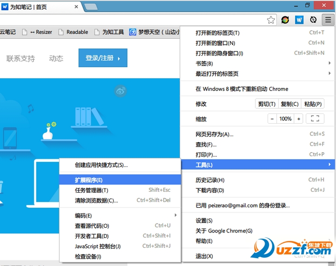Viewport: 336px width, 266px height.
Task: Click the 动态 navigation link
Action: (x=56, y=58)
